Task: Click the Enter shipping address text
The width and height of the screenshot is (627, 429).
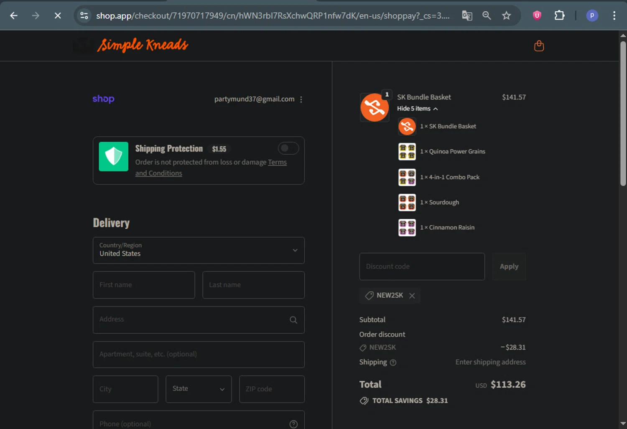Action: click(x=490, y=362)
